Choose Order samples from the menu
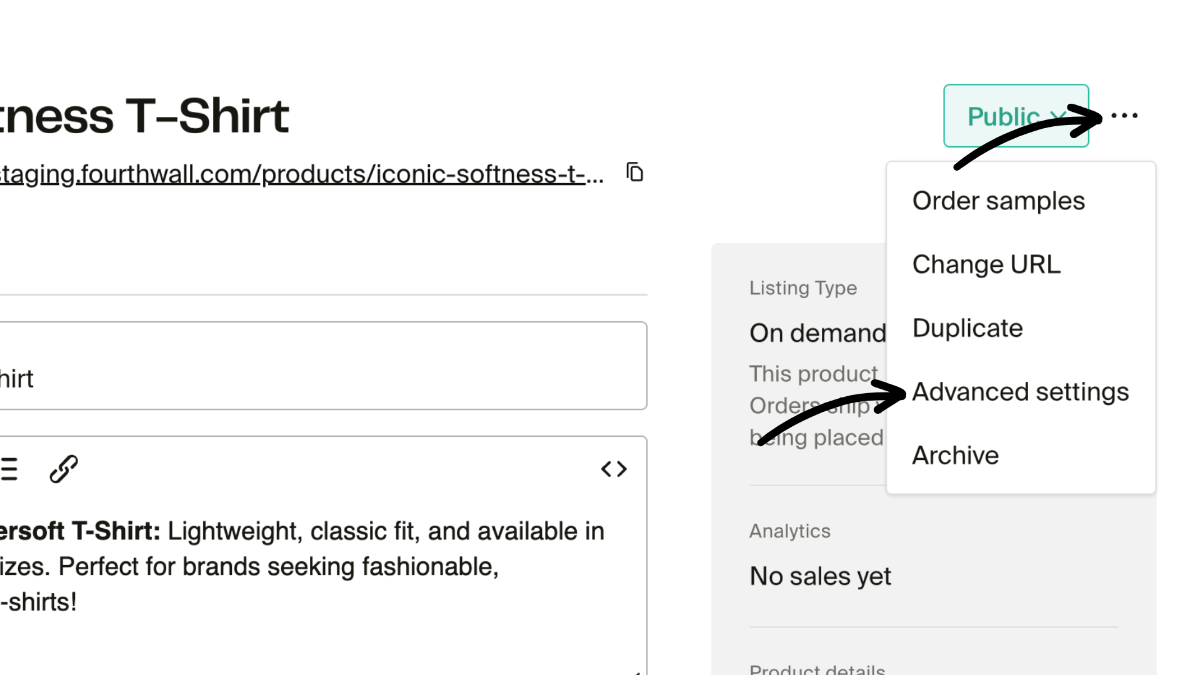 point(998,201)
